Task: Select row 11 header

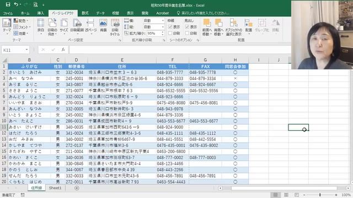Action: [x=4, y=127]
